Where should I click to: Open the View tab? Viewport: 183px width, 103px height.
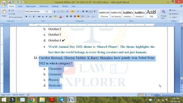coord(73,6)
